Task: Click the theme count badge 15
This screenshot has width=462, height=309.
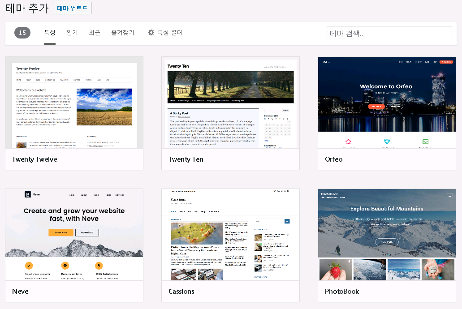Action: point(22,33)
